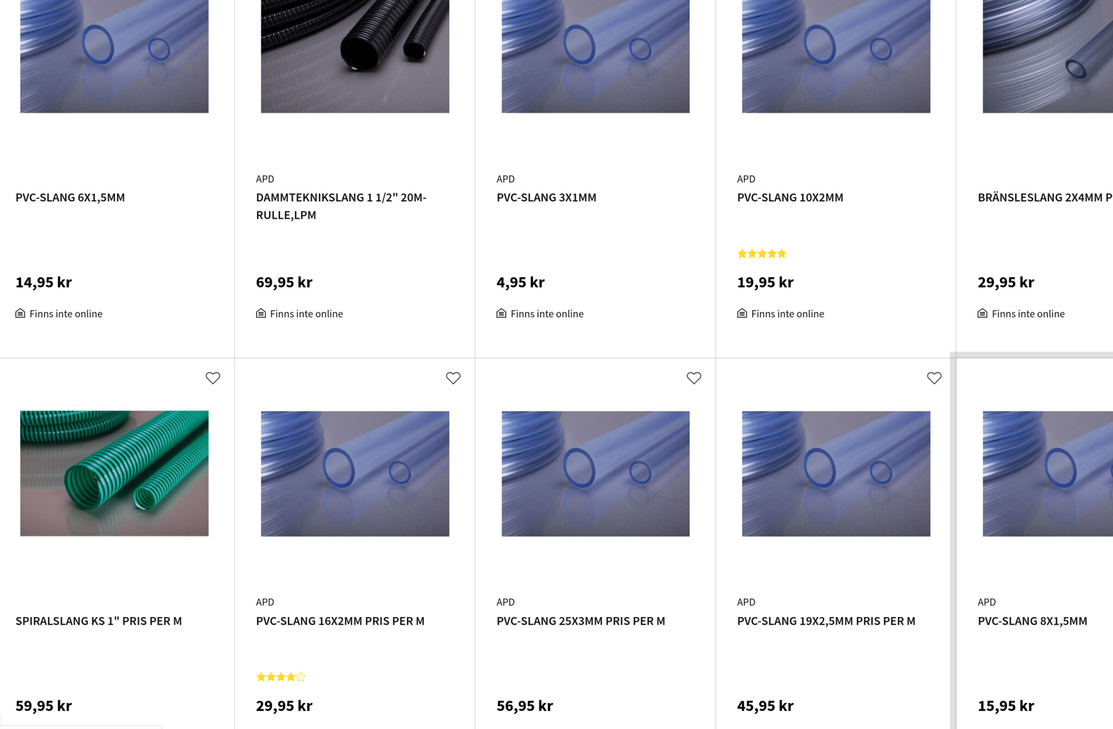Open PVC-slang 3x1mm product page
The height and width of the screenshot is (729, 1113).
pos(546,198)
